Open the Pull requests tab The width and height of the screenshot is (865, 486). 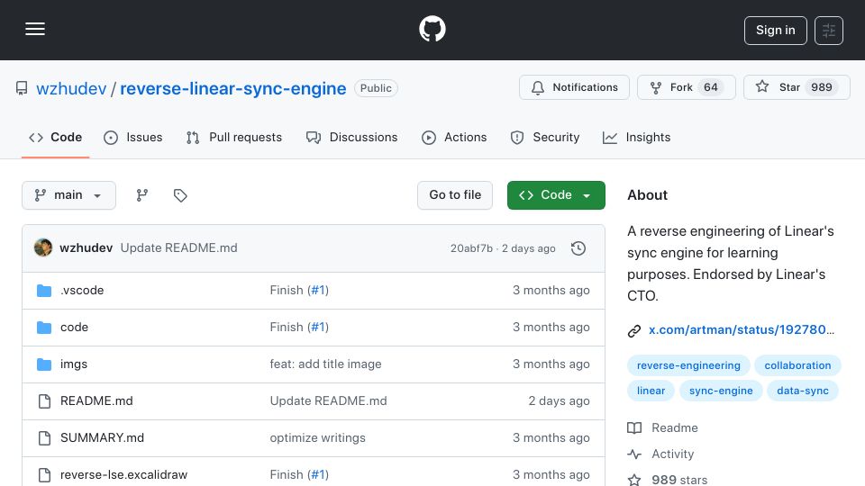pyautogui.click(x=234, y=137)
